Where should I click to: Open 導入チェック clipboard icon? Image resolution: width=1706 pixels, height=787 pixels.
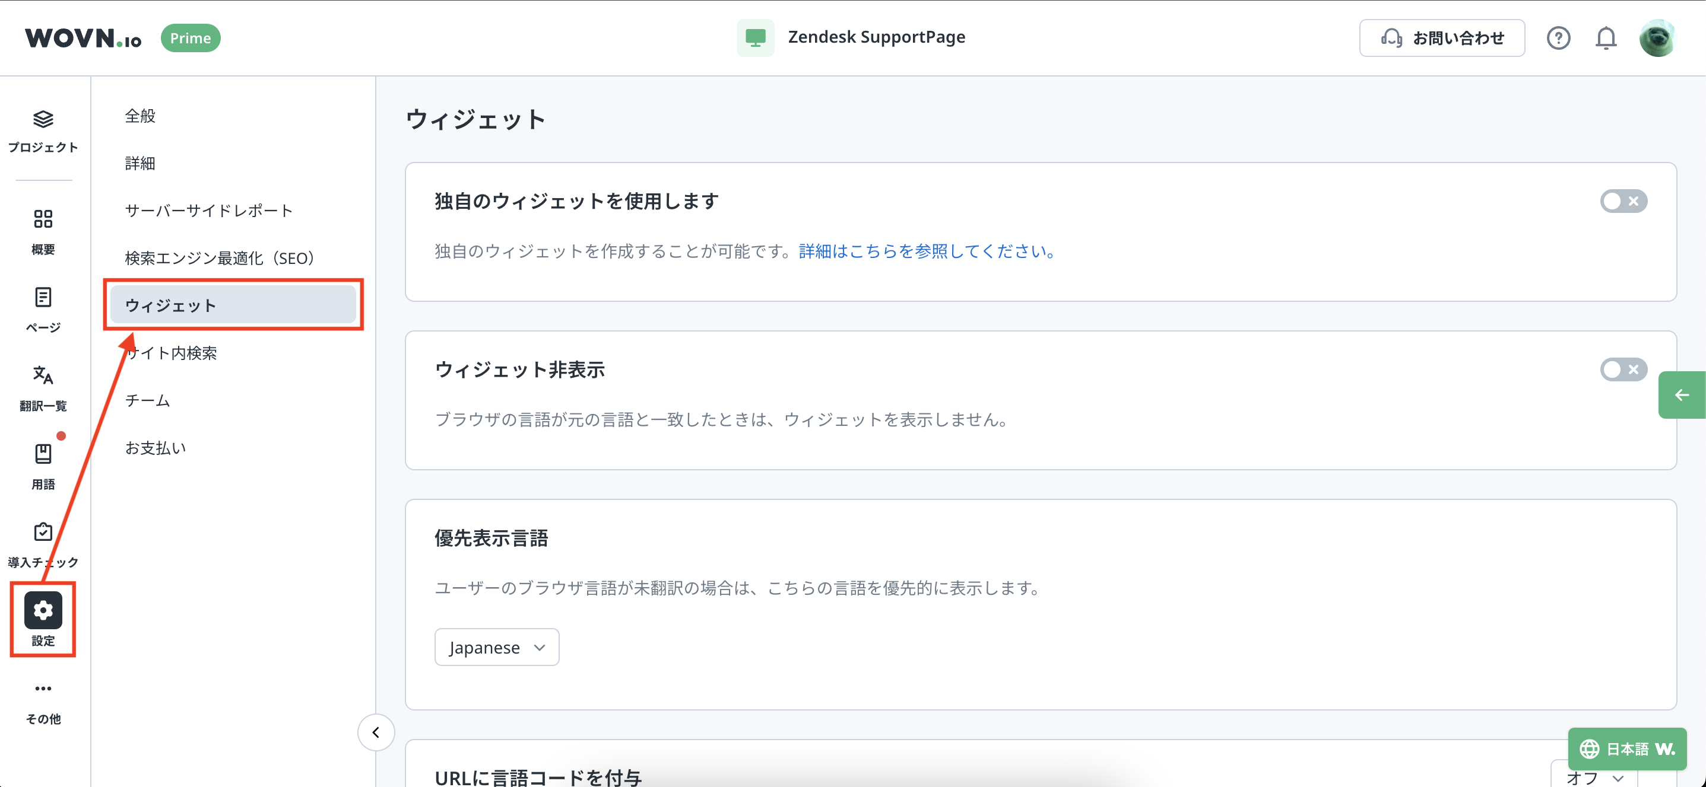click(x=43, y=532)
